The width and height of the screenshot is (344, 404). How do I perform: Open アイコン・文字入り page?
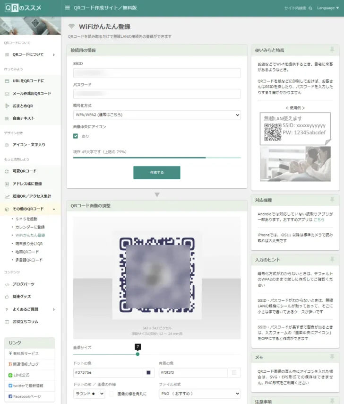coord(29,145)
